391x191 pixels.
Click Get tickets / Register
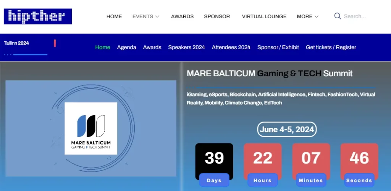[x=331, y=47]
